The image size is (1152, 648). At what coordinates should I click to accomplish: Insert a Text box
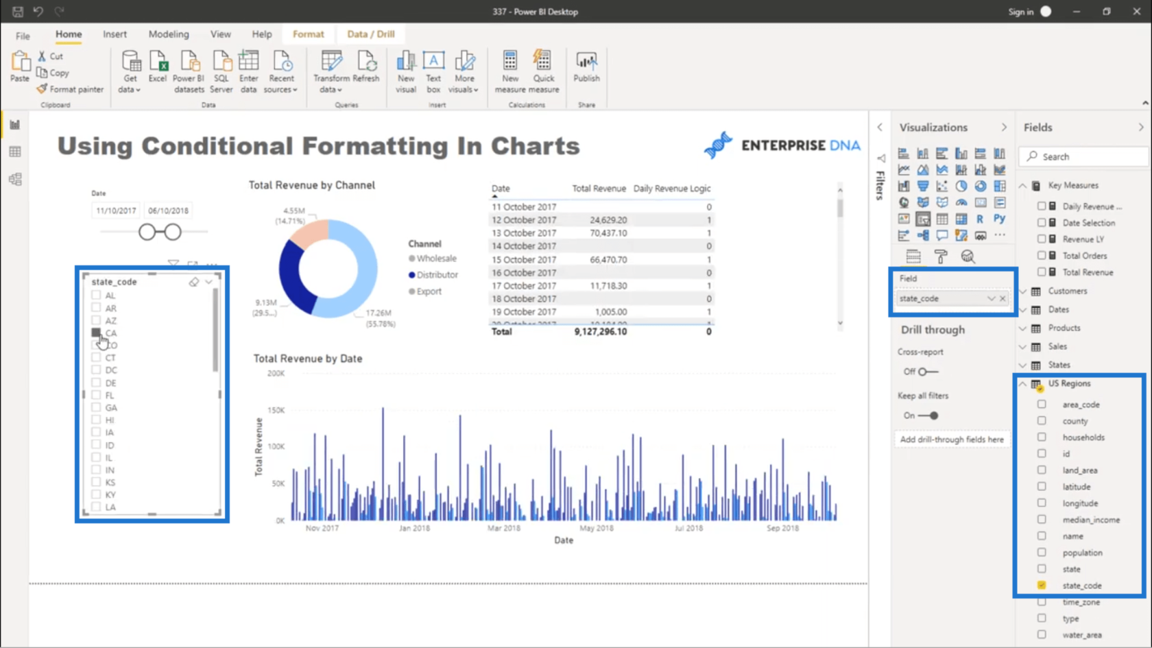click(x=433, y=71)
